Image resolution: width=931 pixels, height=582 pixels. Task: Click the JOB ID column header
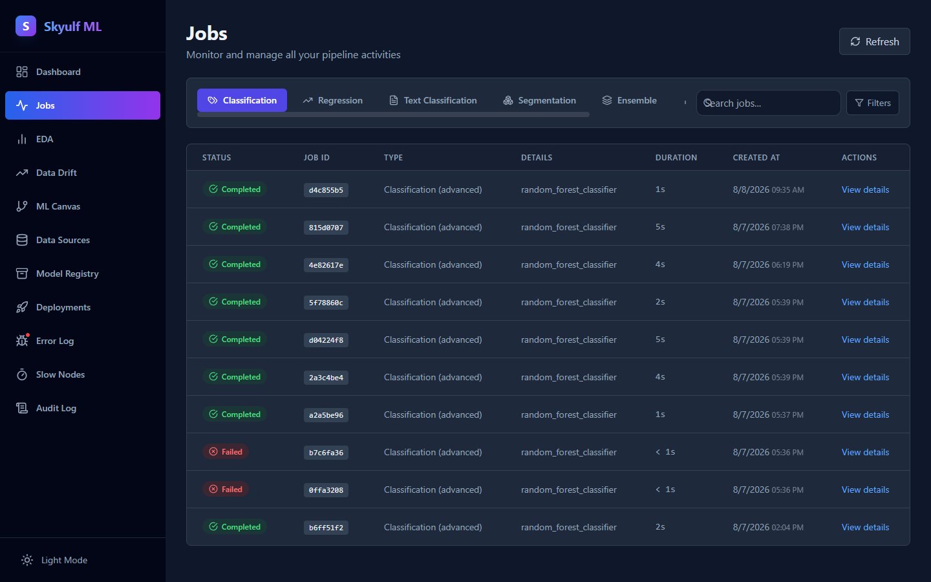pos(317,158)
